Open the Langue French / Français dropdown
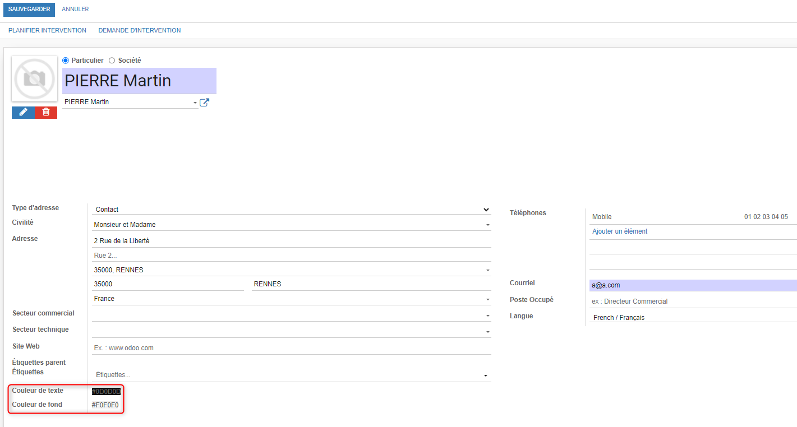The image size is (797, 427). 693,317
